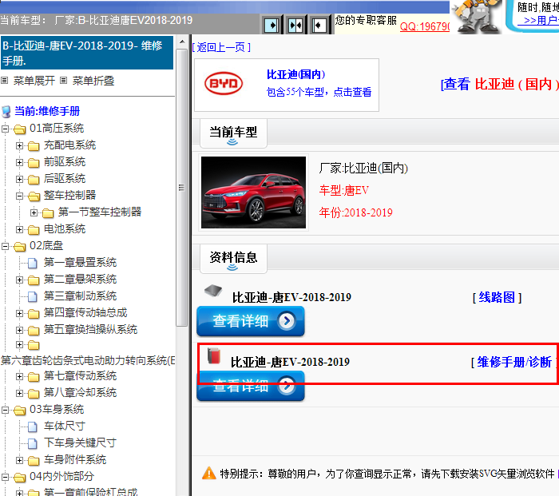
Task: Click B-比亚迪-唐EV-2018-2019-维修手册 header
Action: [x=87, y=53]
